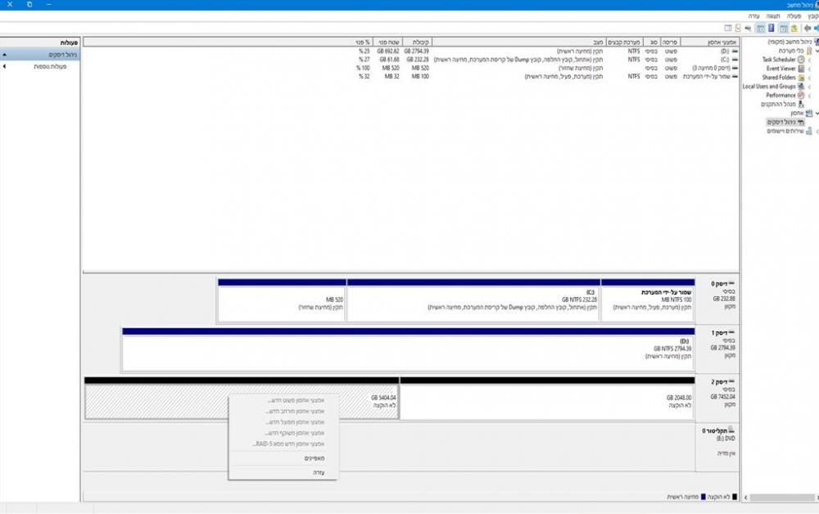Click the blue Help toolbar icon
The width and height of the screenshot is (819, 514).
[771, 28]
